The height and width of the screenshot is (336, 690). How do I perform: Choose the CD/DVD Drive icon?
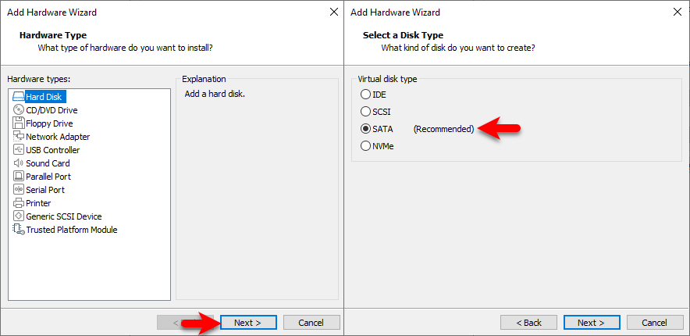[x=19, y=109]
